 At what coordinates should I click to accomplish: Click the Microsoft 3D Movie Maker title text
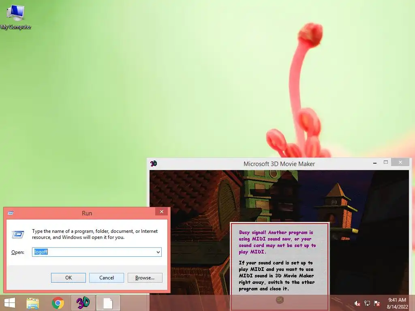click(279, 164)
